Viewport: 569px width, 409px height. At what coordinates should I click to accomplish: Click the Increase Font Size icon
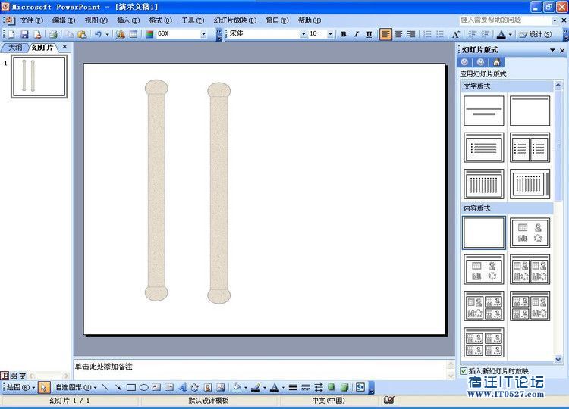coord(456,34)
